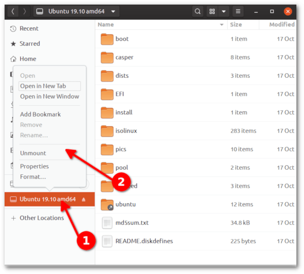Select the isolinux folder icon
The image size is (304, 274).
pos(107,131)
